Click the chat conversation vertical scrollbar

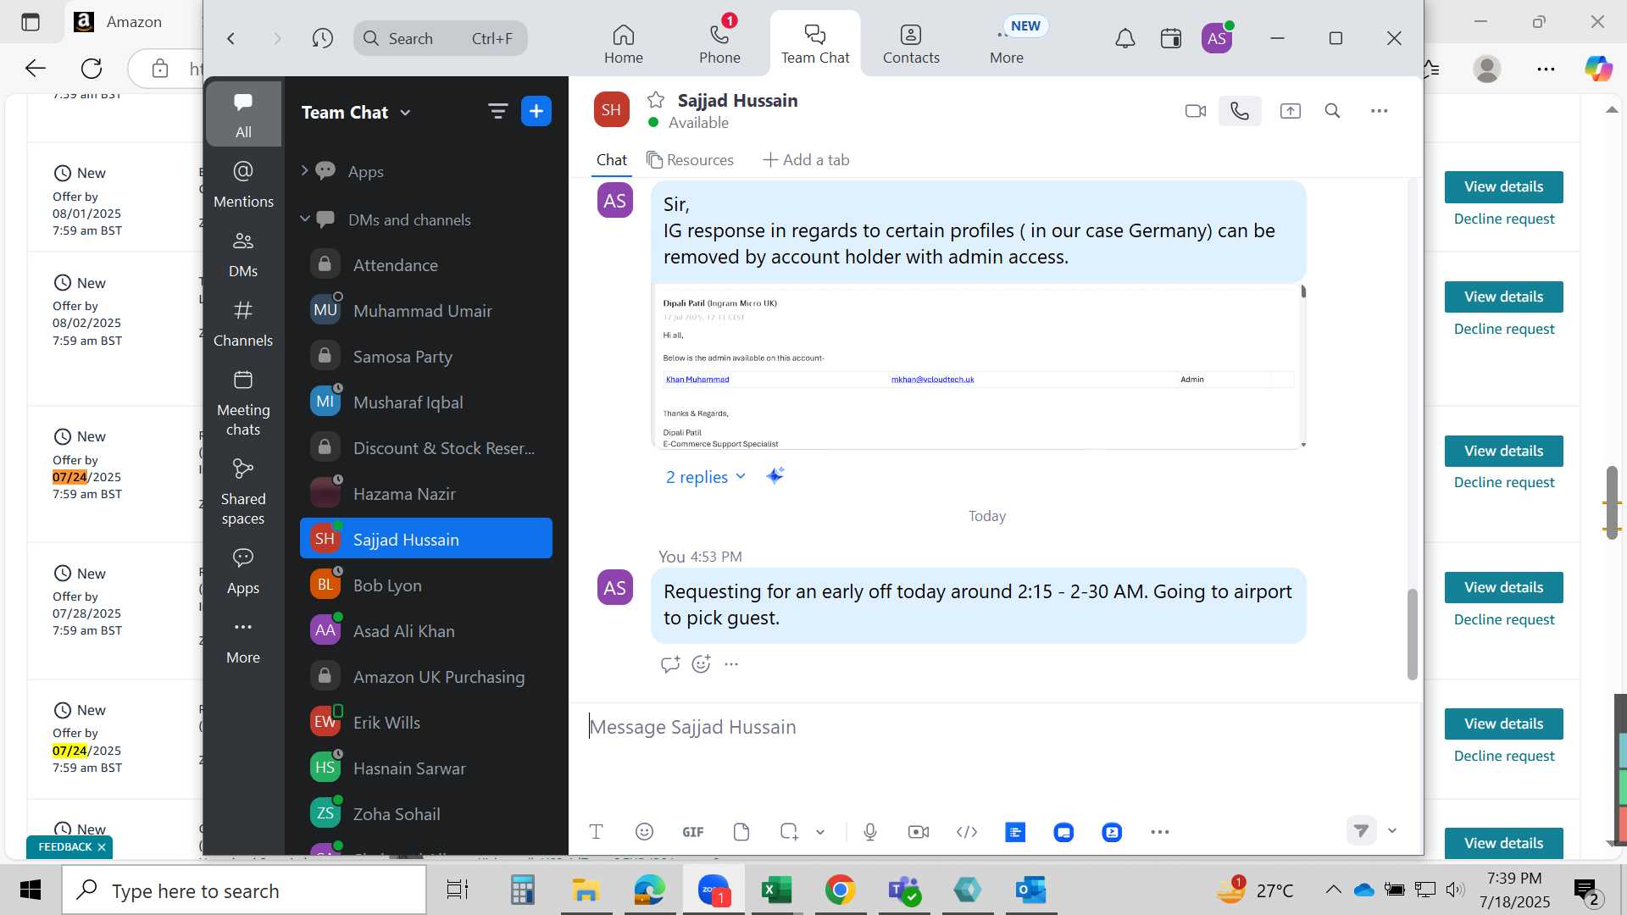point(1412,634)
